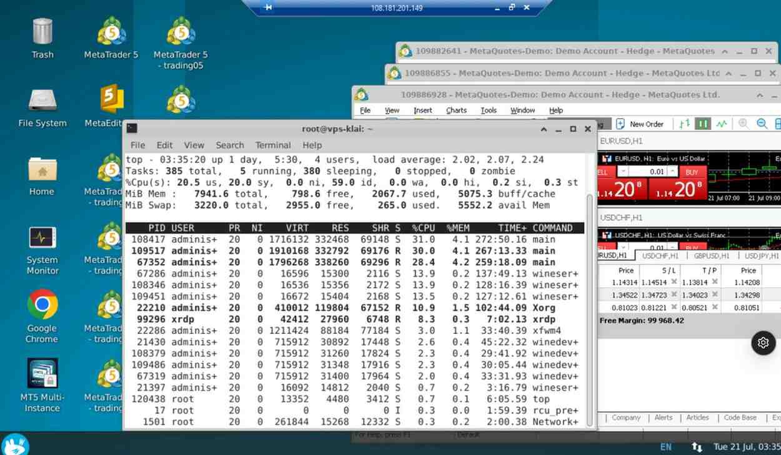Open the Alerts tab in MetaTrader toolbox
Screen dimensions: 781x455
(664, 418)
